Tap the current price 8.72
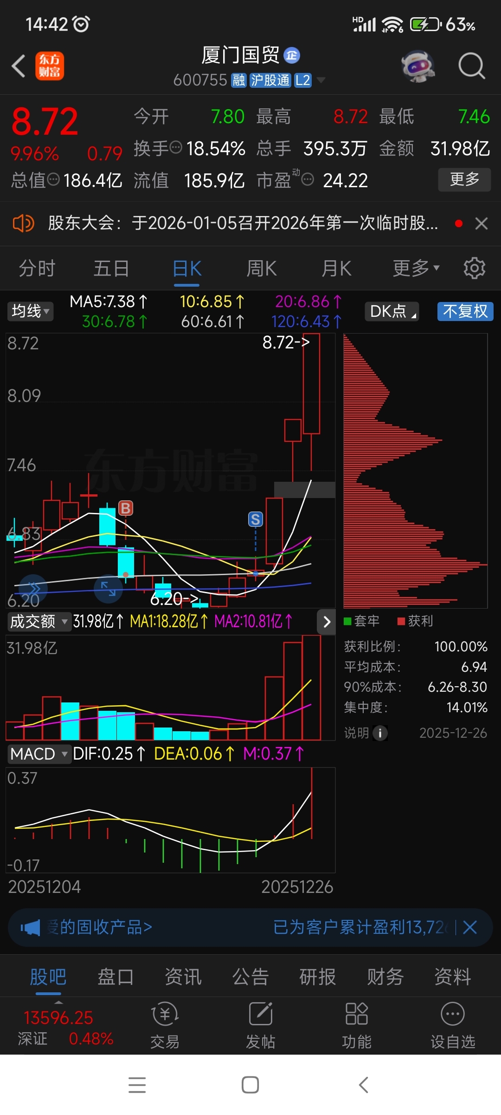This screenshot has width=501, height=1115. pyautogui.click(x=45, y=122)
